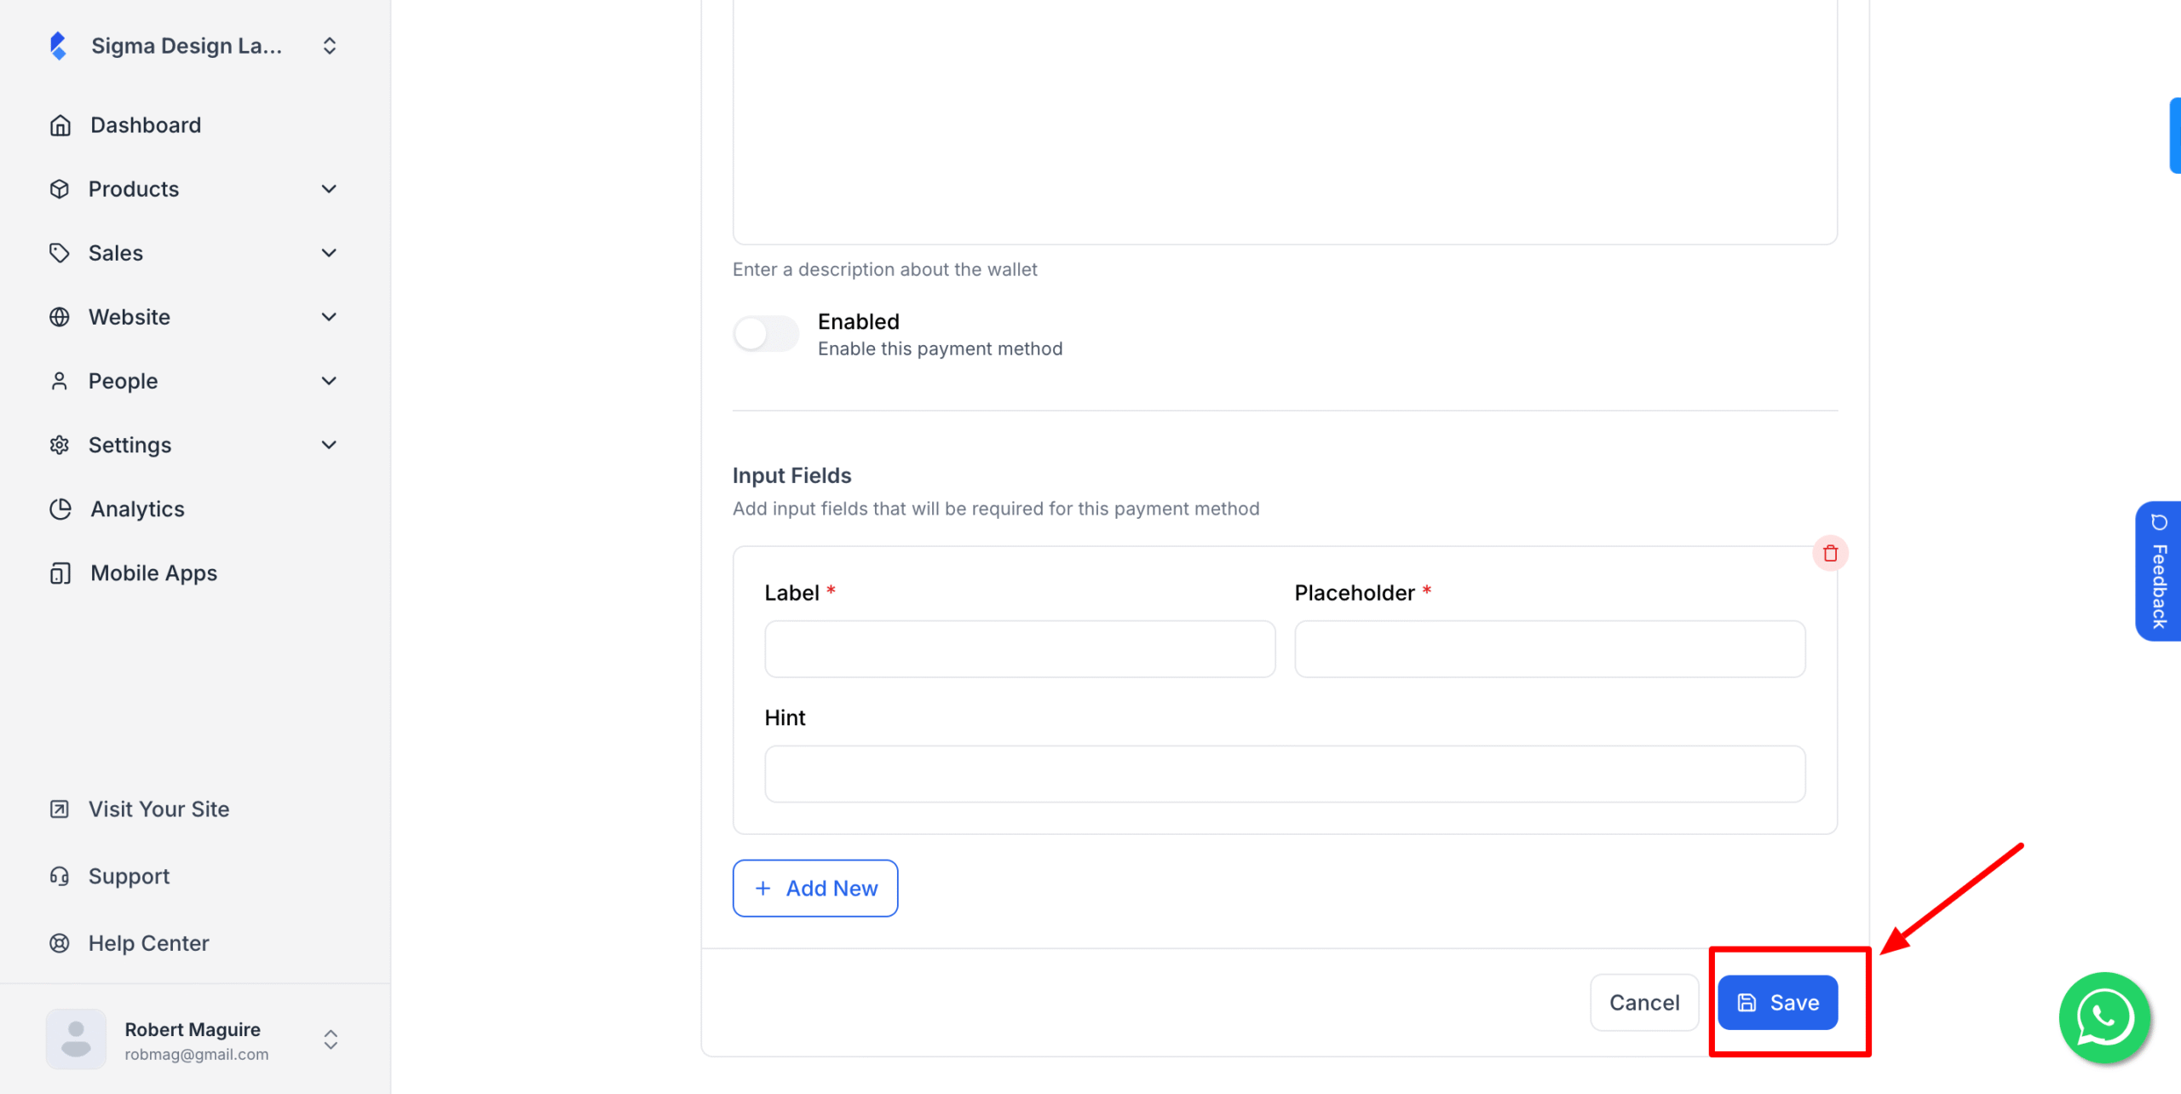Select the Products box icon
2181x1094 pixels.
point(60,188)
